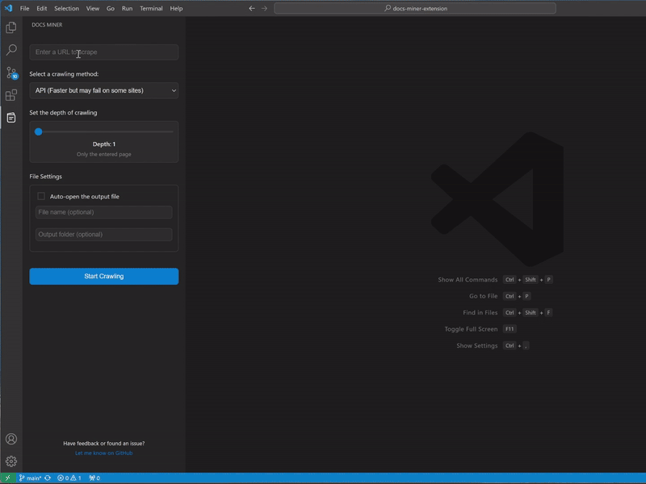
Task: Select the Docs Miner activity bar icon
Action: [x=11, y=118]
